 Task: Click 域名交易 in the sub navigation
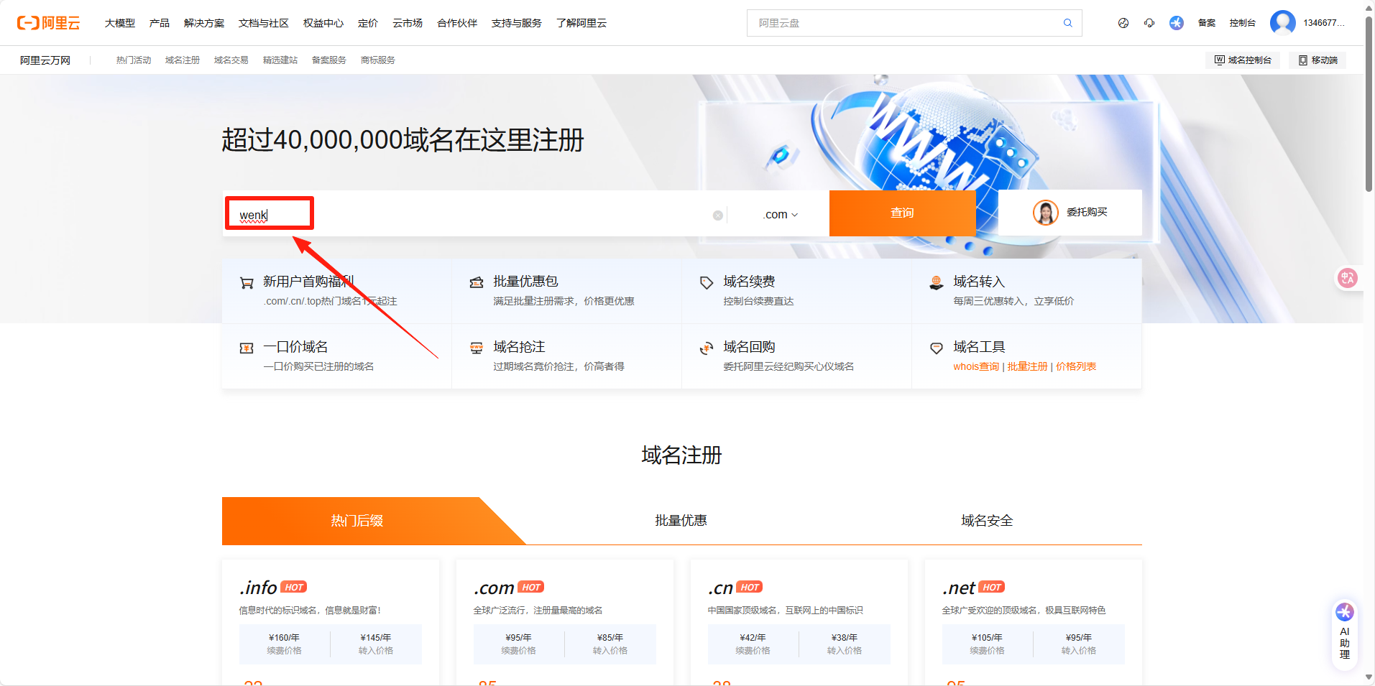click(231, 60)
